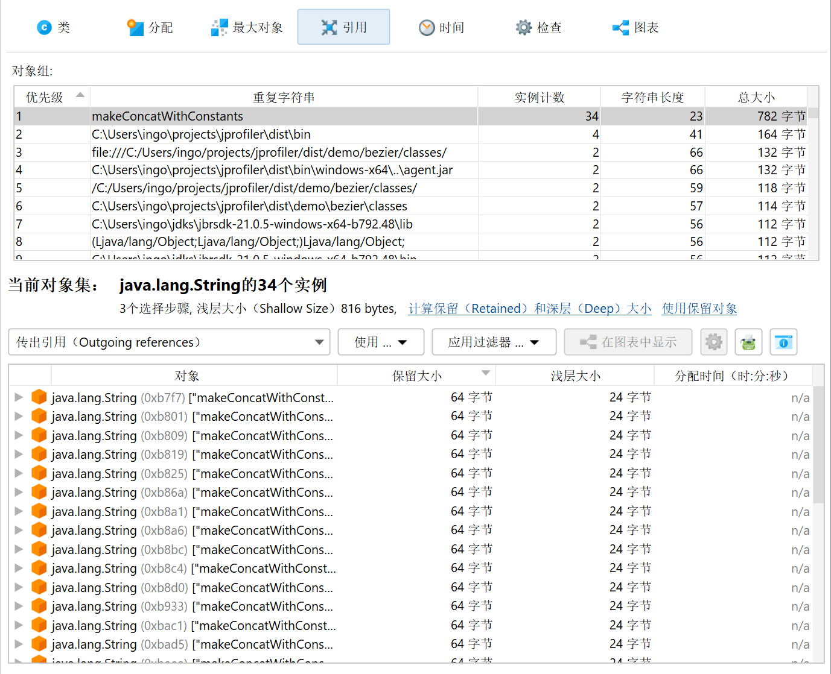Switch to the 图表 (Graph) view
831x674 pixels.
[x=635, y=28]
